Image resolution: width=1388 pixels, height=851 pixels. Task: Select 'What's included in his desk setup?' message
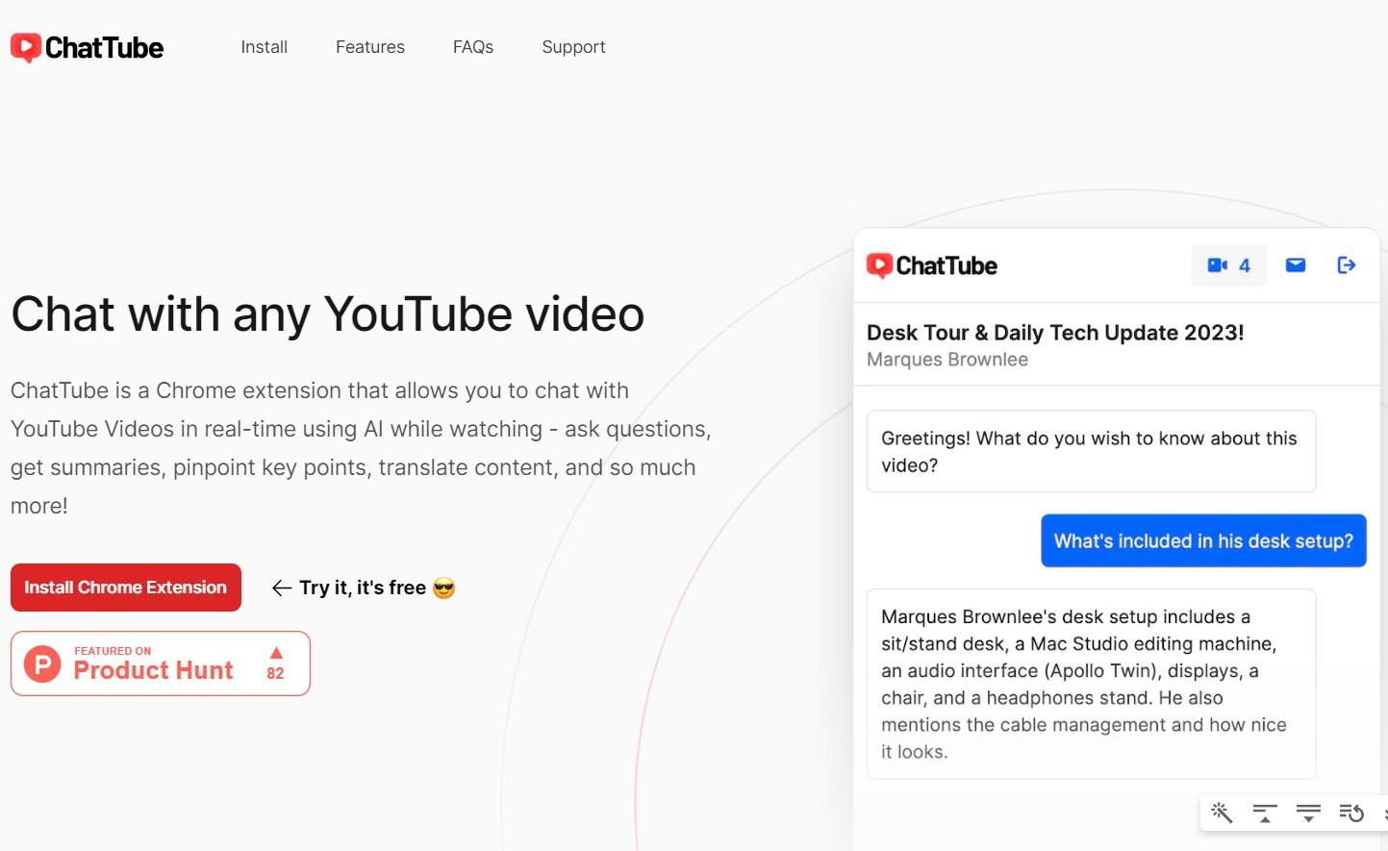(1203, 540)
